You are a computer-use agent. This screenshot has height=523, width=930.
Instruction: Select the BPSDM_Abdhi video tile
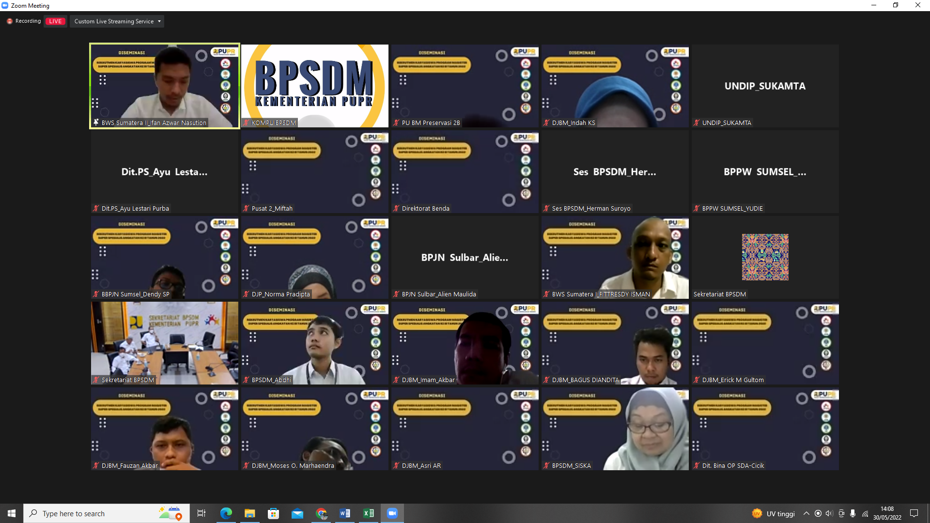315,343
